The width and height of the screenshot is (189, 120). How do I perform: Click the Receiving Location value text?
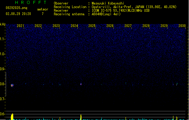click(x=134, y=7)
